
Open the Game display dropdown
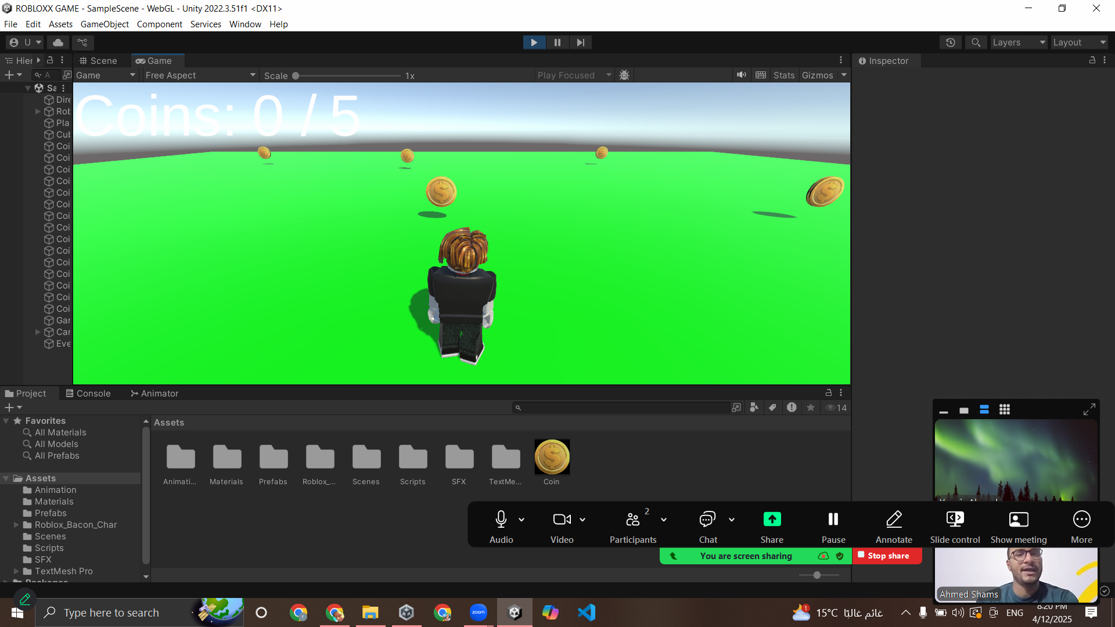105,75
